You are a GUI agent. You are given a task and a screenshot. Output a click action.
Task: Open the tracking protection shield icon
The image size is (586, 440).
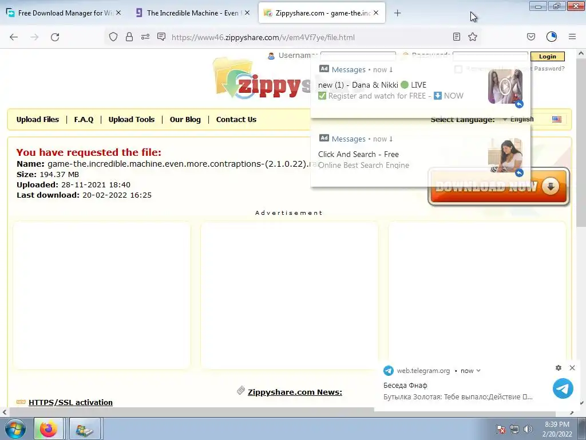(x=113, y=37)
